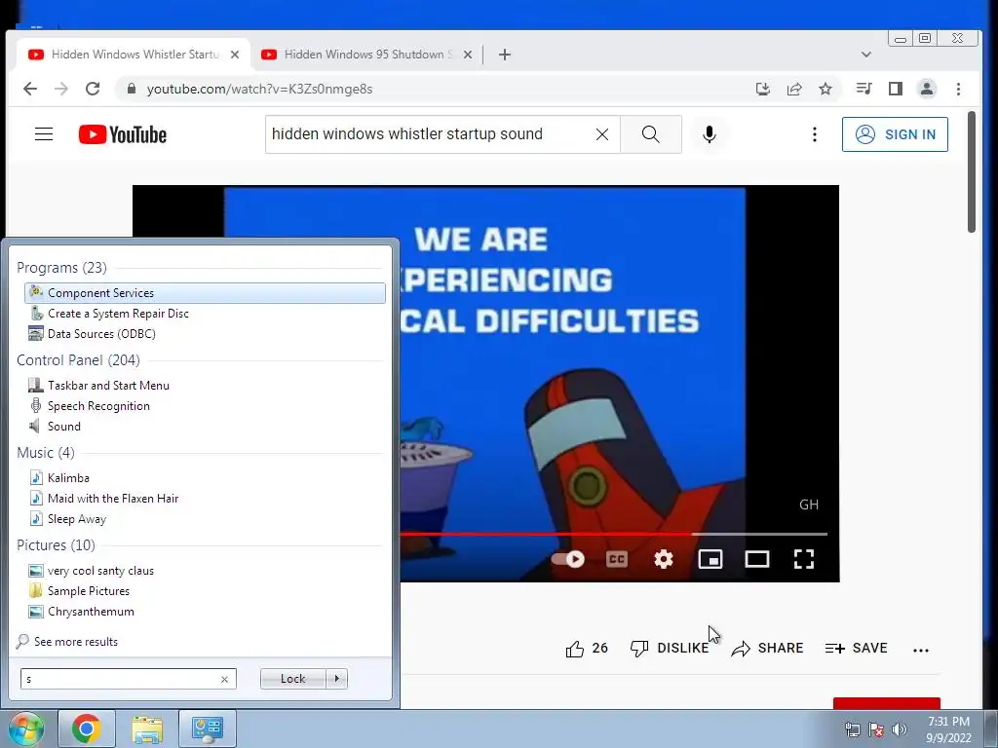Enable miniplayer mode
998x748 pixels.
[x=710, y=559]
